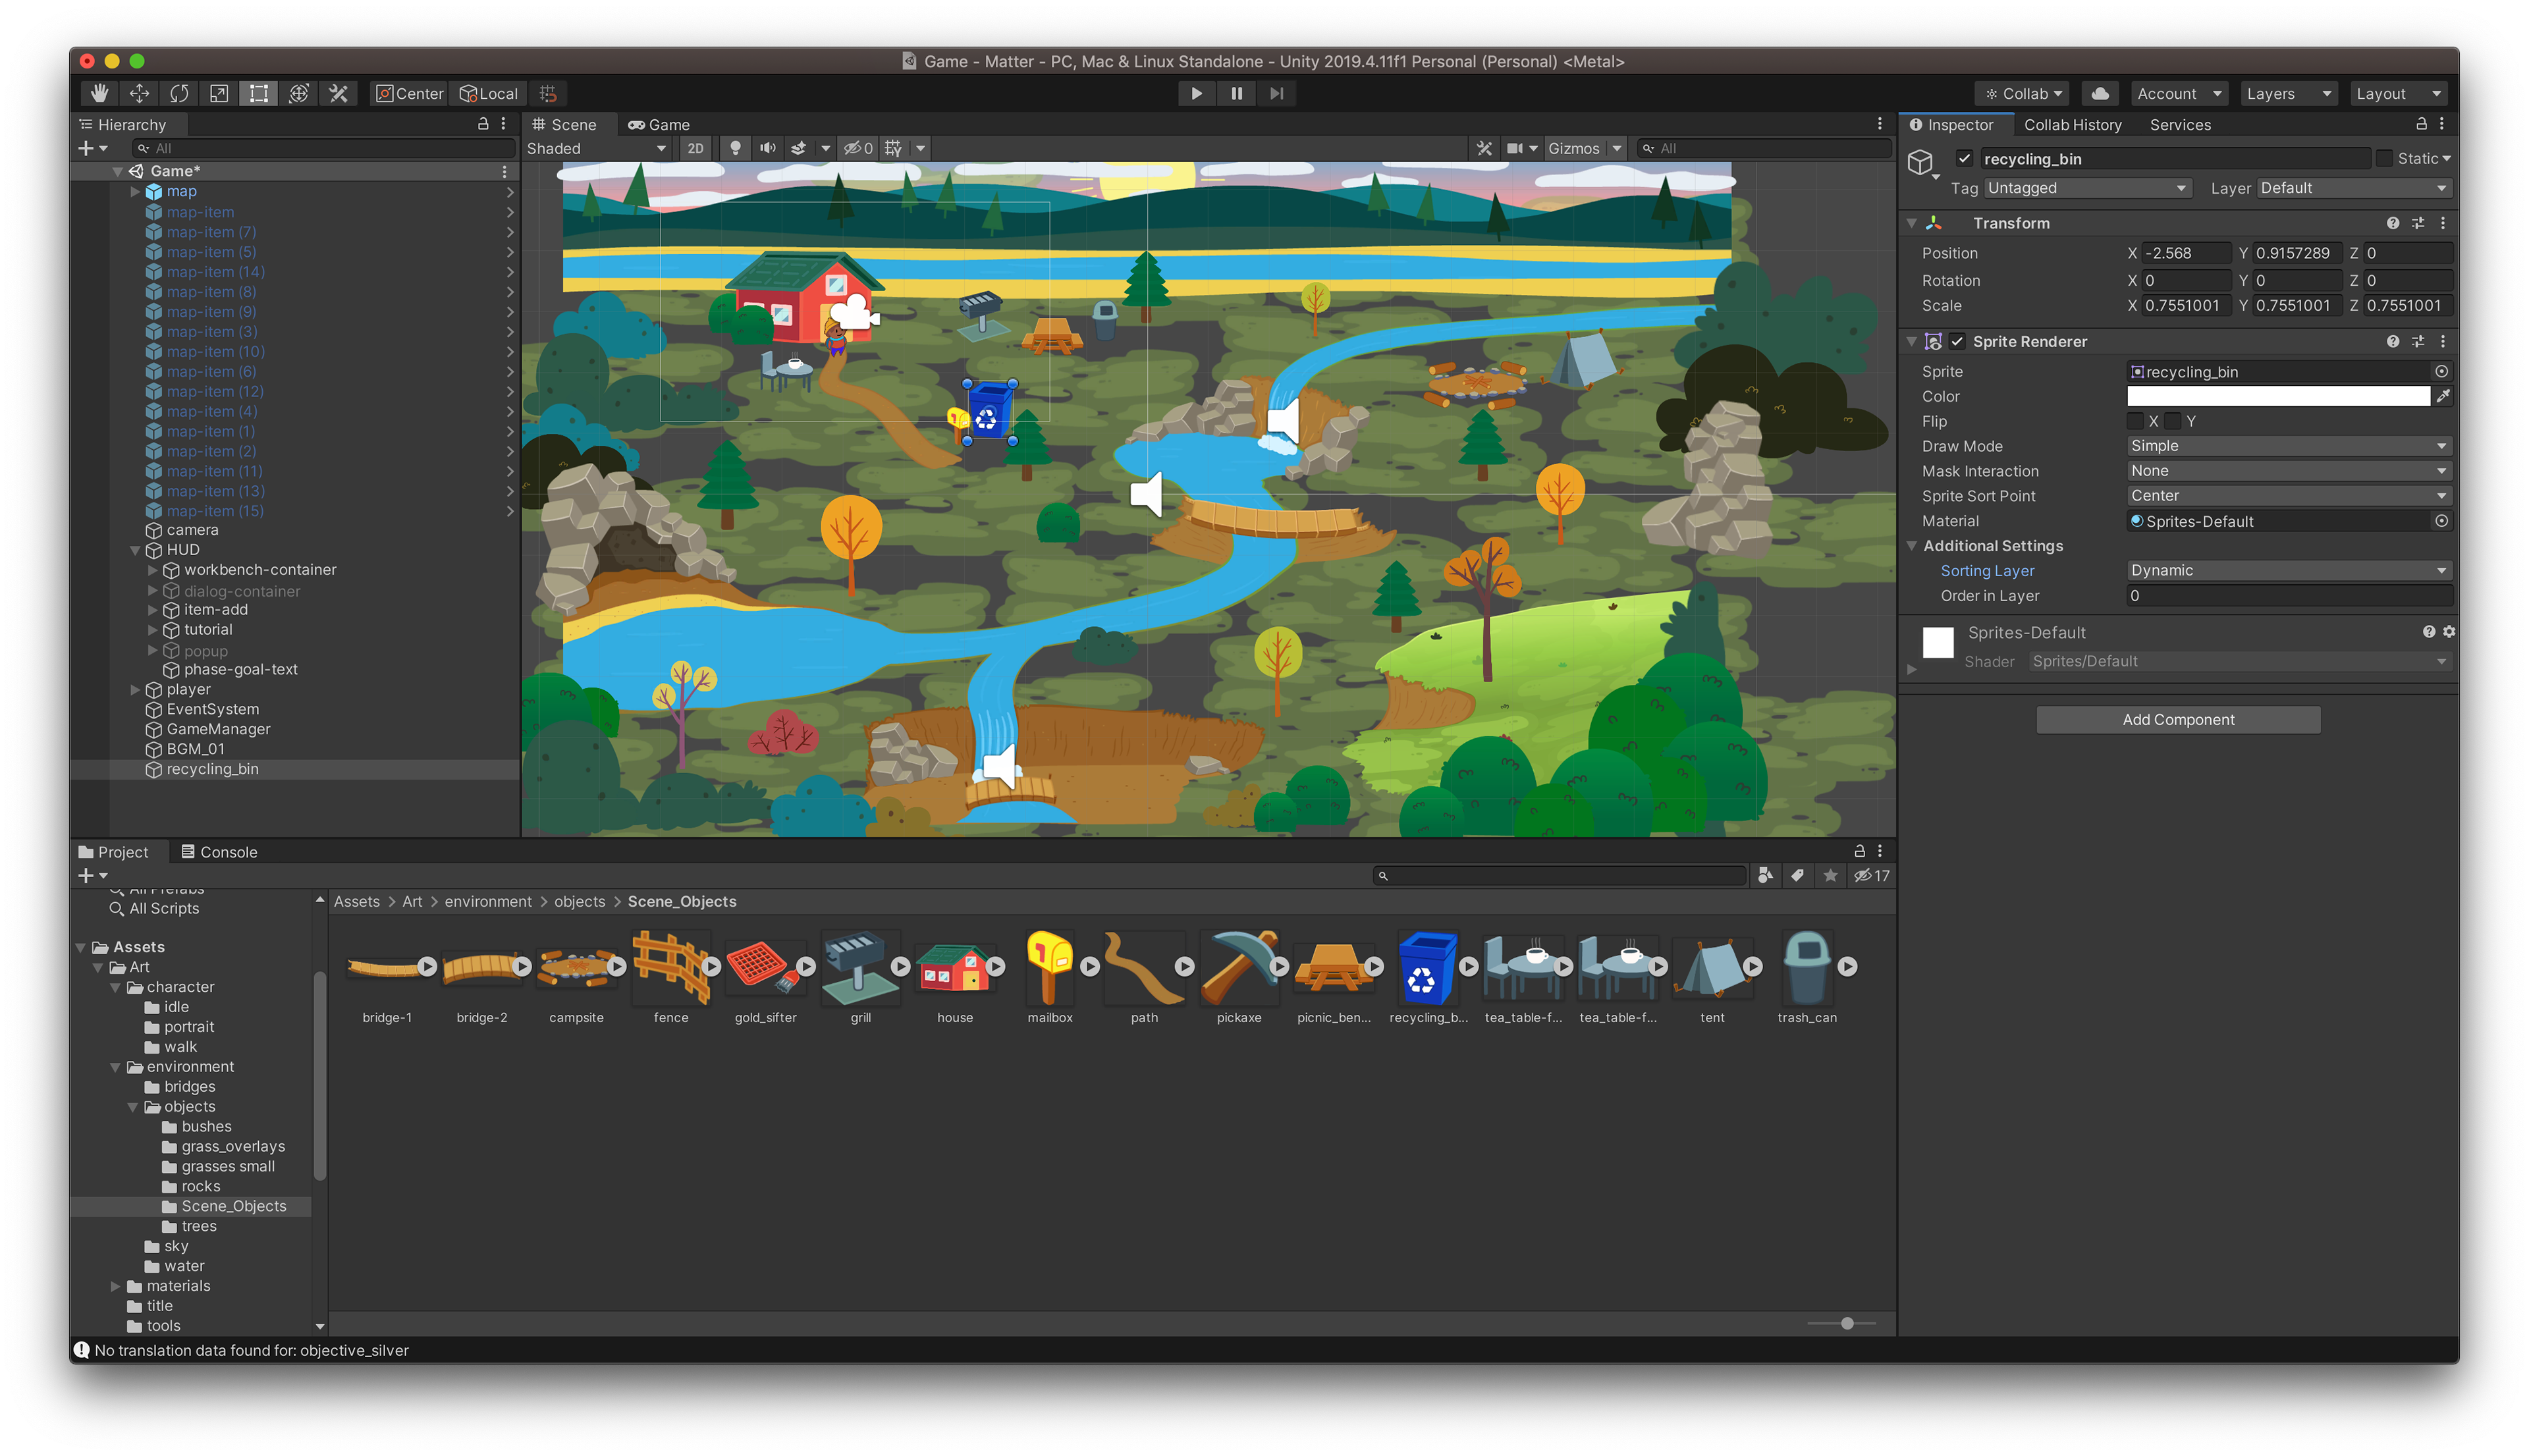Screen dimensions: 2529x1456
Task: Toggle scene audio speaker icon
Action: (767, 148)
